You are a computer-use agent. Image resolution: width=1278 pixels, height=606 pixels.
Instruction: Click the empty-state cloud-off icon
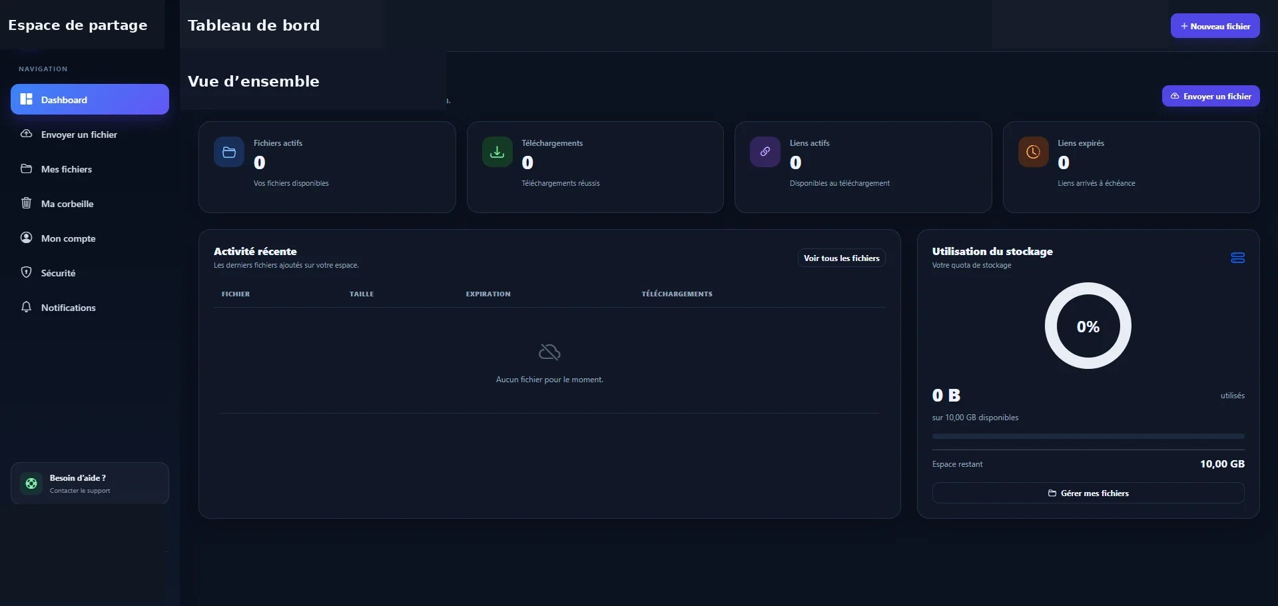[x=549, y=352]
